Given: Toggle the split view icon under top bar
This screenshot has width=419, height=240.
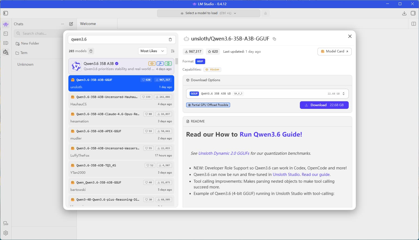Looking at the screenshot, I should pyautogui.click(x=414, y=24).
